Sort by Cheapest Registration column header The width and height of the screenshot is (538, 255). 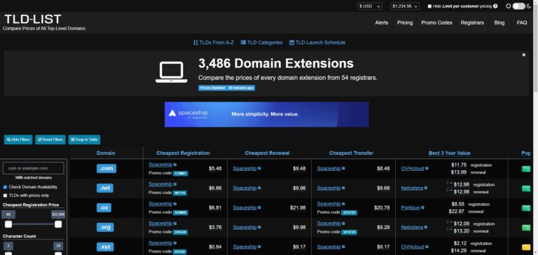[x=183, y=153]
